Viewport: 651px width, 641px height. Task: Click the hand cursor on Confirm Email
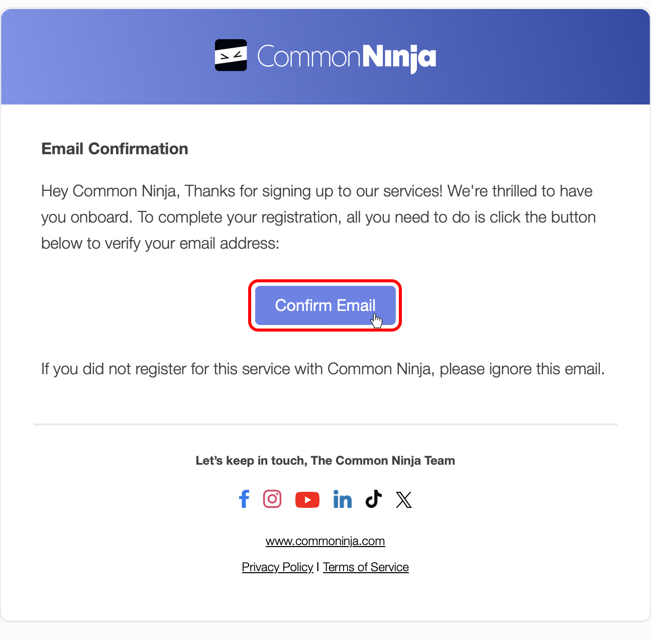[x=377, y=319]
